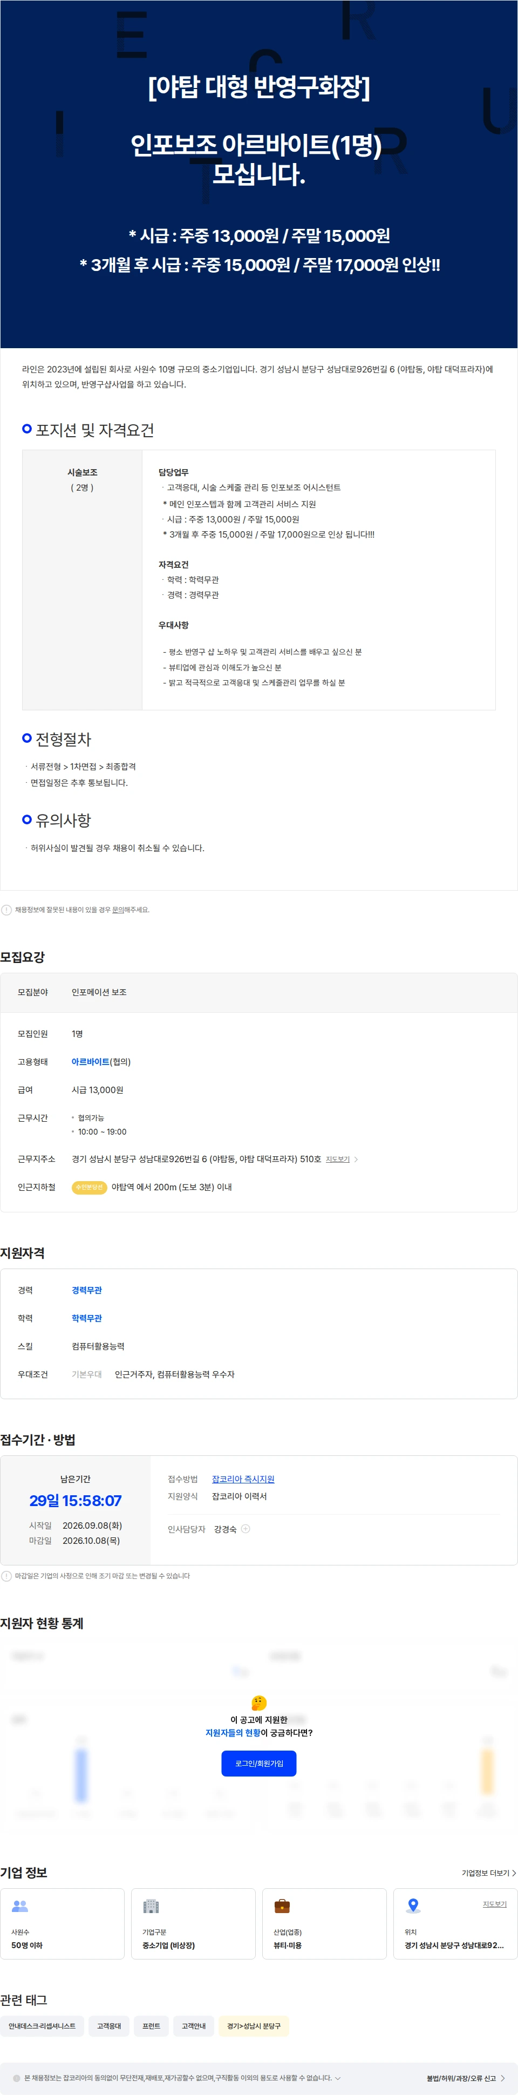This screenshot has height=2095, width=518.
Task: Open the 문의 link for incorrect job info
Action: (x=117, y=910)
